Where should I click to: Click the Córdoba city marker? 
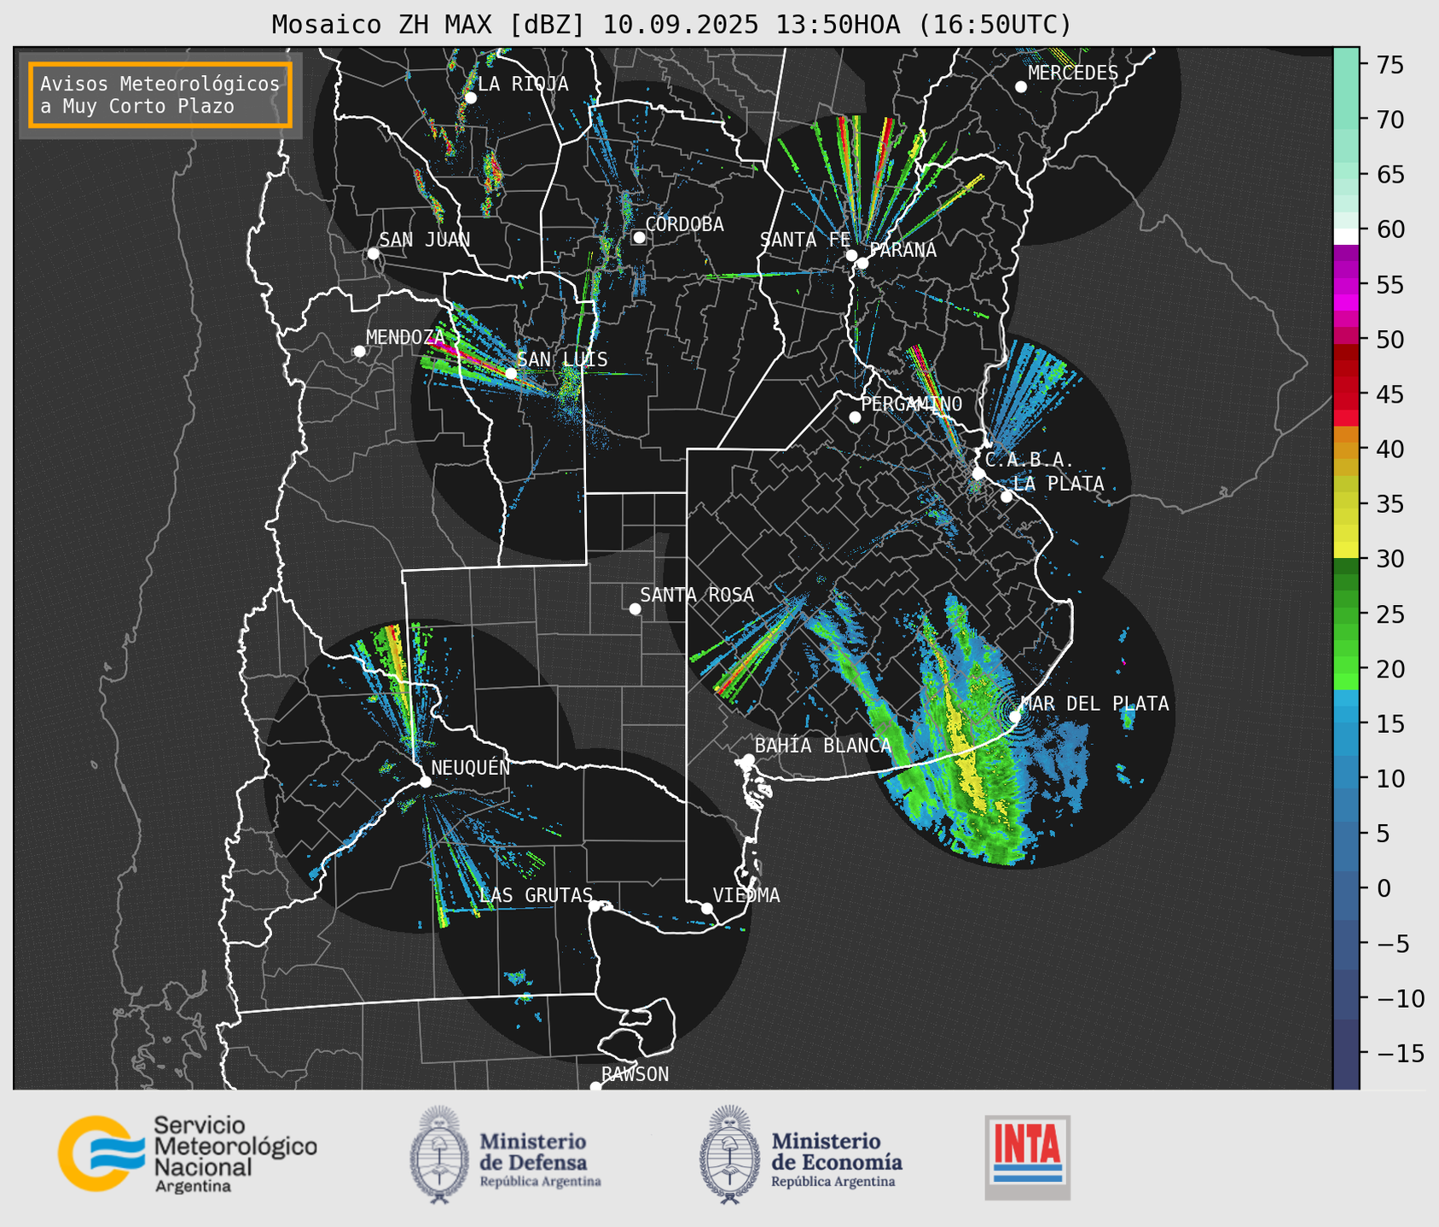[639, 237]
